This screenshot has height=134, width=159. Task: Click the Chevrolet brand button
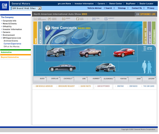(x=67, y=80)
